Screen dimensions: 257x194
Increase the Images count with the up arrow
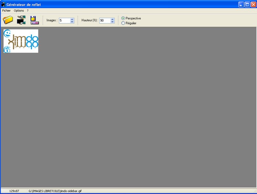pos(72,19)
